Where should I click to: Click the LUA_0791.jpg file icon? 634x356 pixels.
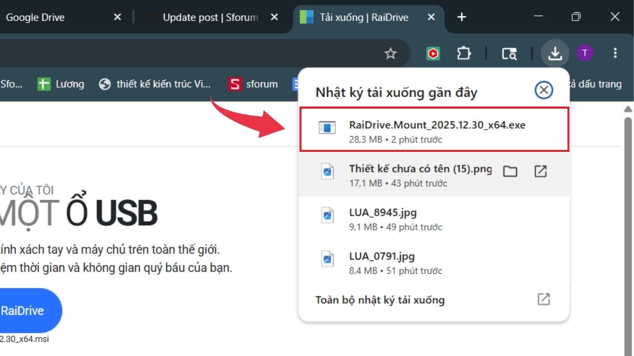pos(328,259)
